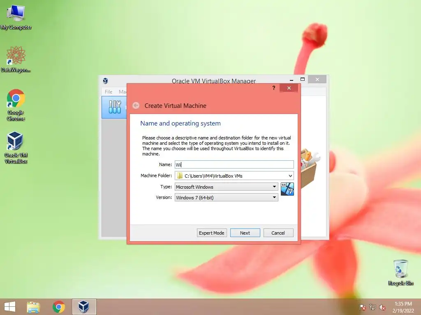Click the Next button
Screen dimensions: 421x315
coord(245,233)
